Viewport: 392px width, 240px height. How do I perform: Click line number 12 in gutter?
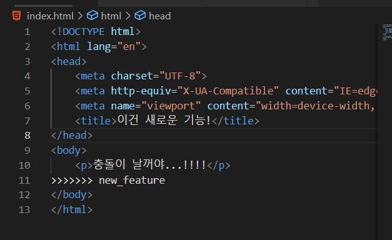coord(24,195)
